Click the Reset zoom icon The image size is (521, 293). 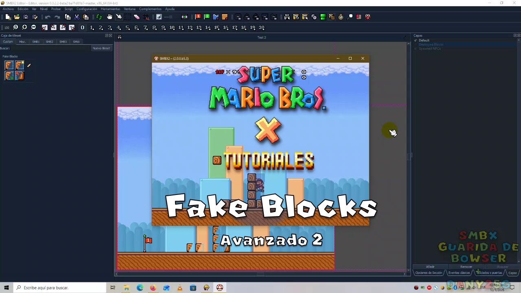[x=15, y=27]
